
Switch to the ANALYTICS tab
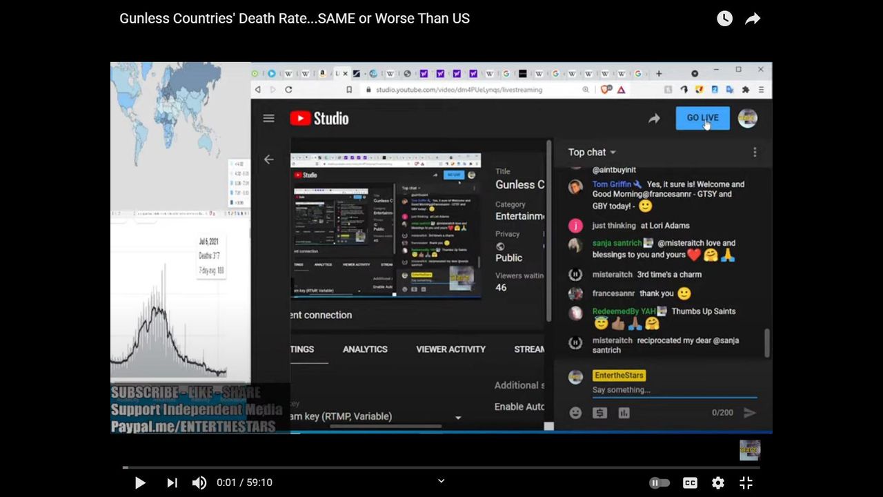(x=365, y=349)
